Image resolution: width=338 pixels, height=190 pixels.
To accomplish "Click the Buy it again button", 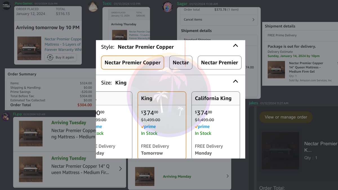I will (x=61, y=57).
